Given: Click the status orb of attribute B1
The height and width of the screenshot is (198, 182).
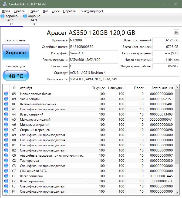Looking at the screenshot, I should tap(6, 145).
